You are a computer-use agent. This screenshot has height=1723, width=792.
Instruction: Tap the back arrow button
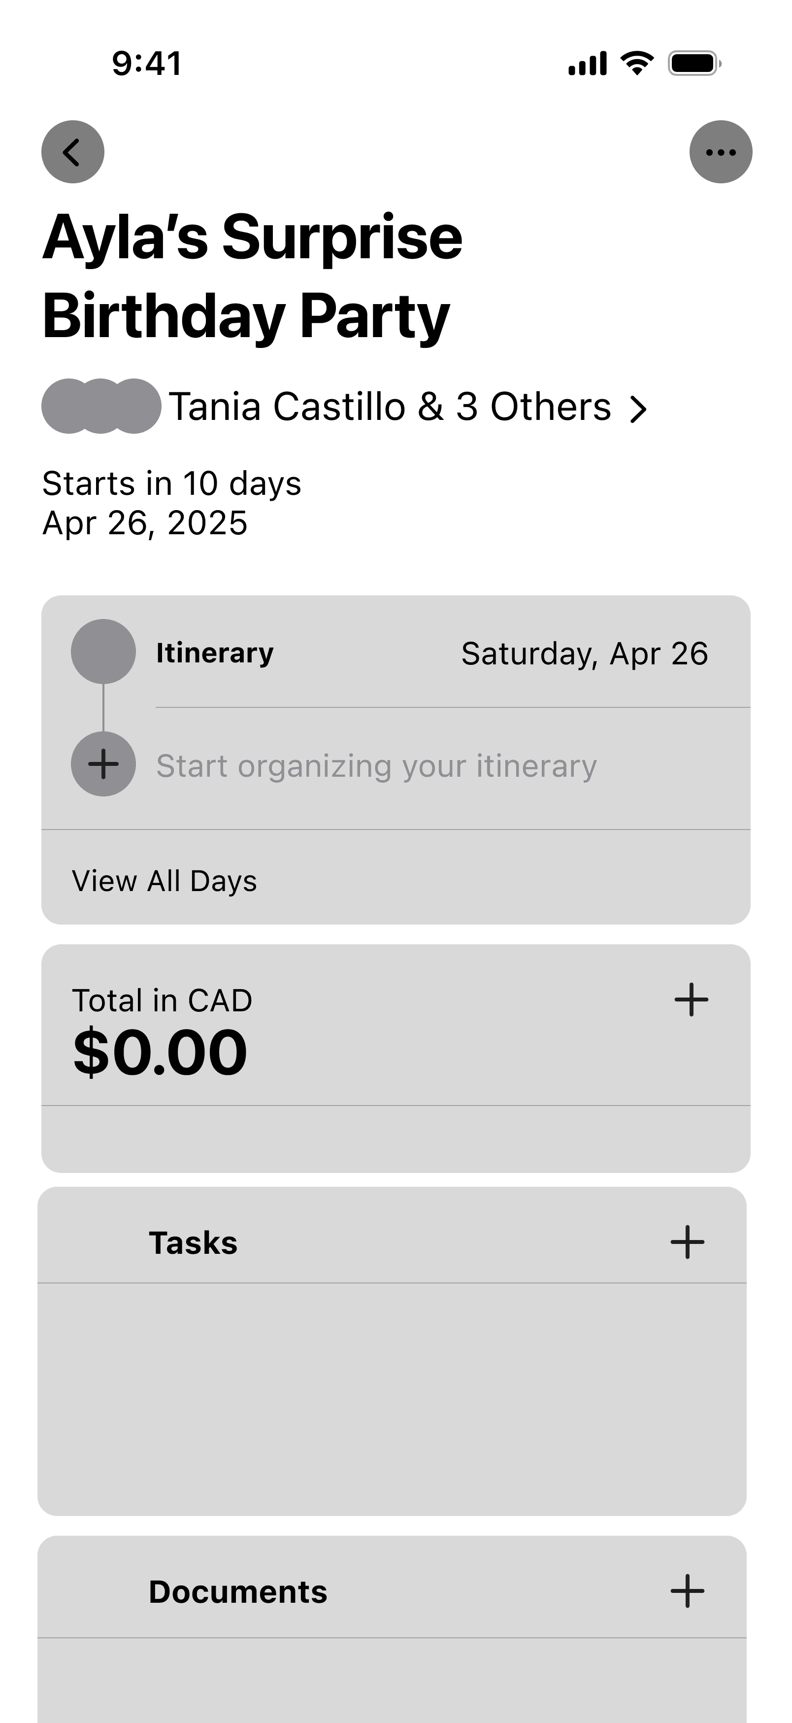[73, 152]
